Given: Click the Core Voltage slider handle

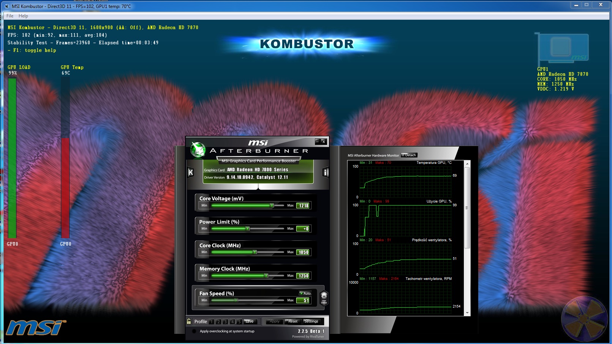Looking at the screenshot, I should click(272, 205).
